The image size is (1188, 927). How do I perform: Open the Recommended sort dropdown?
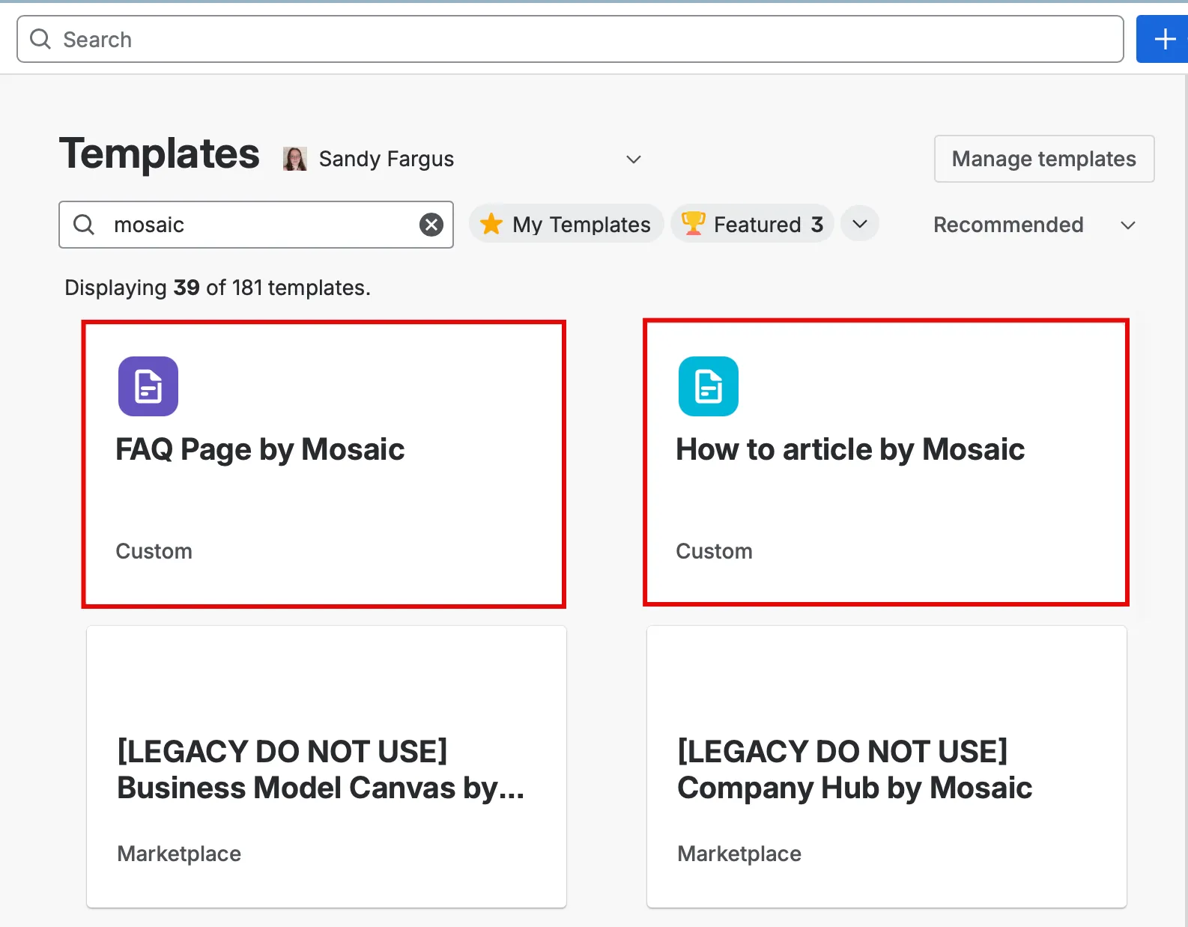click(x=1035, y=225)
